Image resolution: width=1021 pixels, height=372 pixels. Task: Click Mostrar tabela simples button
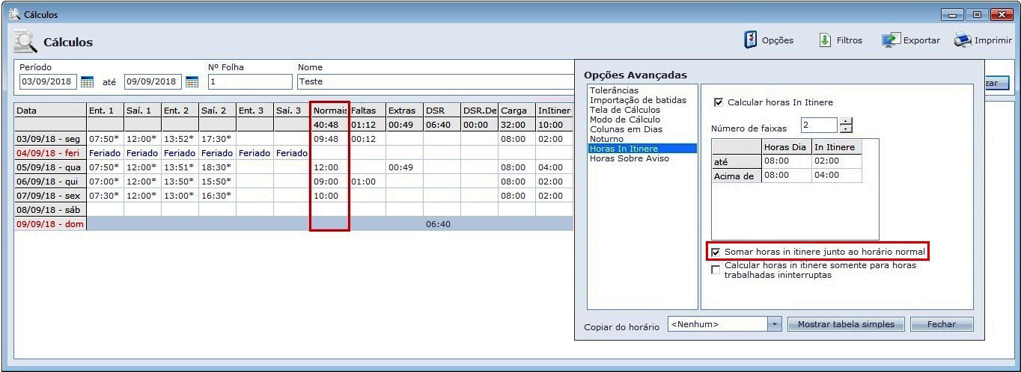[846, 324]
